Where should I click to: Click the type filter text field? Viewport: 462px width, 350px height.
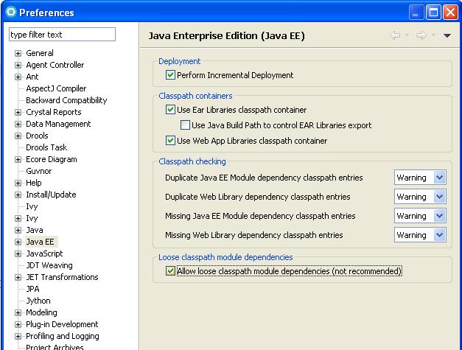point(62,35)
